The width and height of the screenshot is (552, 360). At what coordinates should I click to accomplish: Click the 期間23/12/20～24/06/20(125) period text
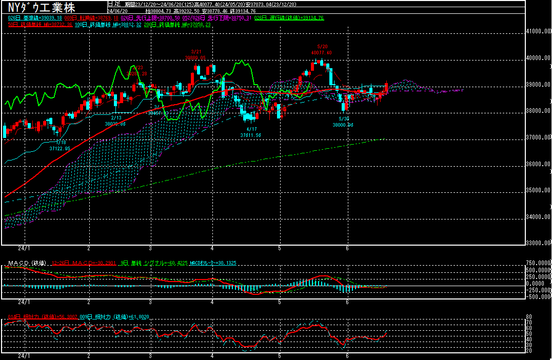[160, 4]
